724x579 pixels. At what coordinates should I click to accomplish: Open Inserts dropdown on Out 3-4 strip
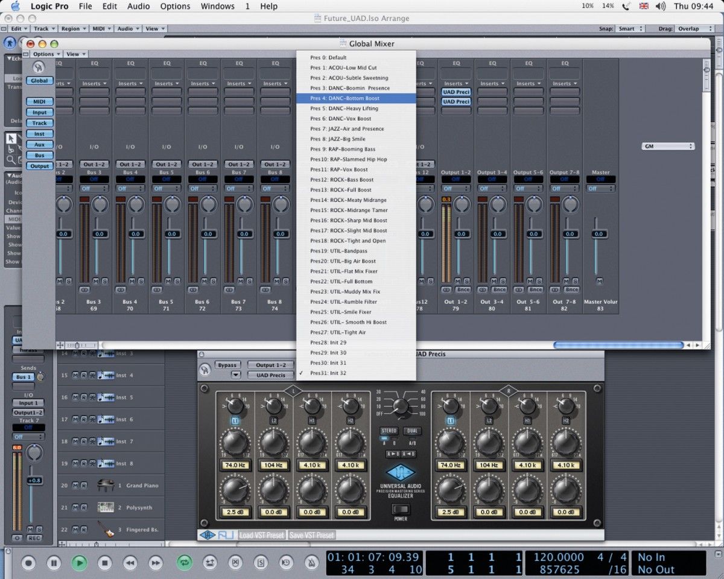pos(492,84)
